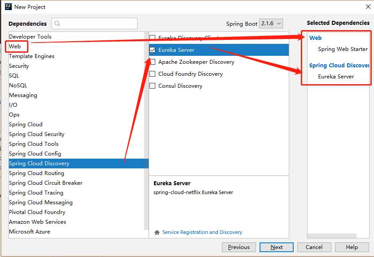Go back with the Previous button
374x257 pixels.
pos(239,247)
